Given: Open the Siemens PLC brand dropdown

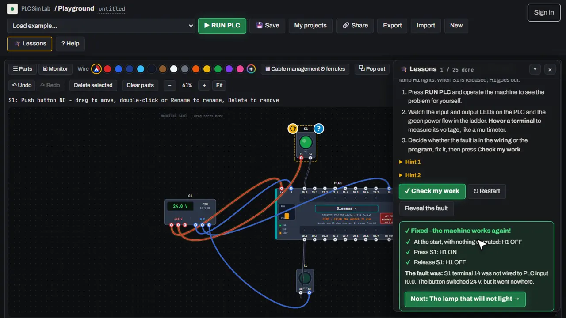Looking at the screenshot, I should [347, 208].
